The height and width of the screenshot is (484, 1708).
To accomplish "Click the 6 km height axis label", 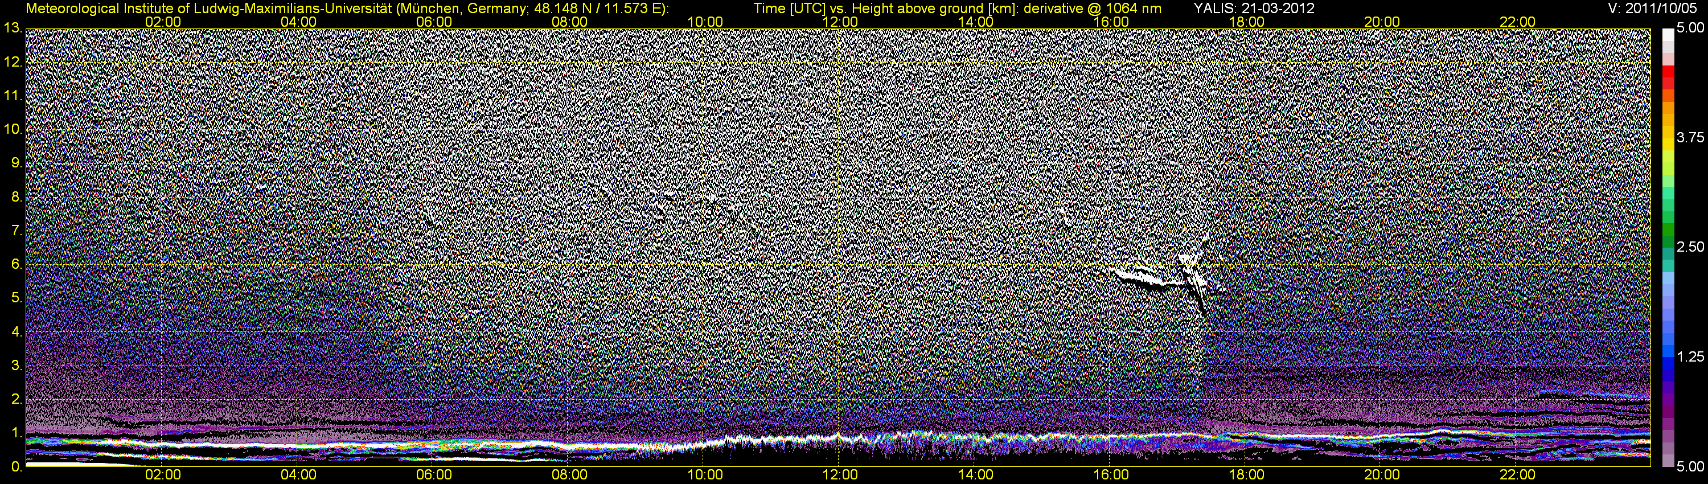I will [x=16, y=265].
